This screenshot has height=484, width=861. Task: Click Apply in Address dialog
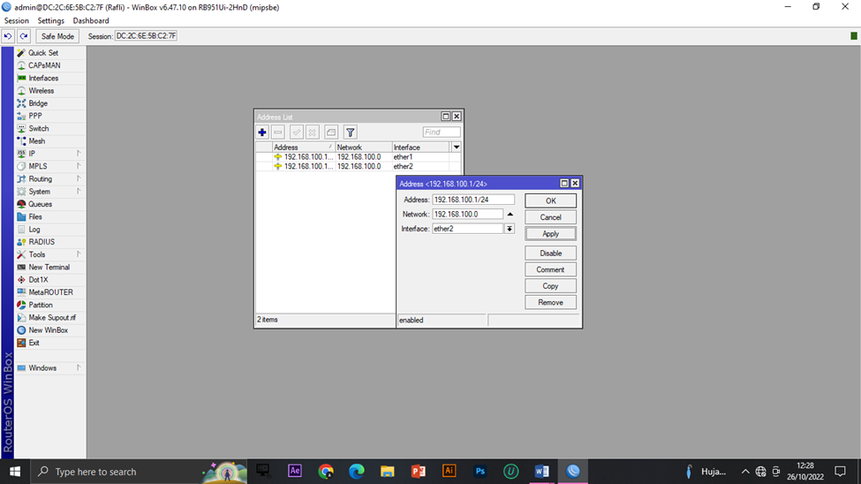pyautogui.click(x=550, y=234)
